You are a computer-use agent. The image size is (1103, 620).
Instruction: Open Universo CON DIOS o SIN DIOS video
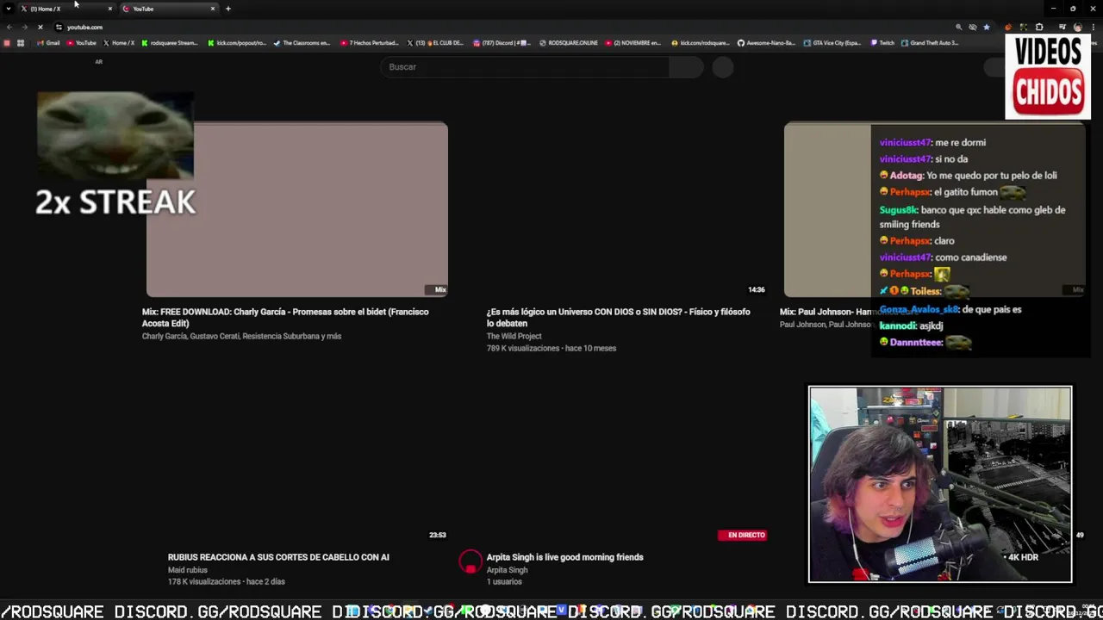coord(618,318)
